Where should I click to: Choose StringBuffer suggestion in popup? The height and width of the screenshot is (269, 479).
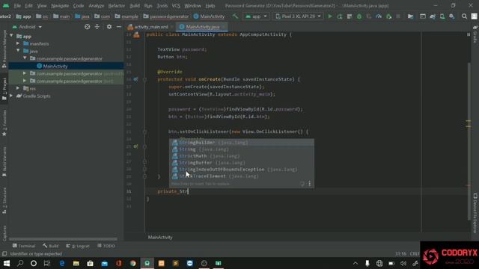pyautogui.click(x=241, y=163)
